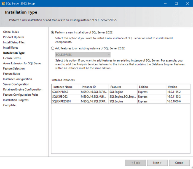Click the Cancel button
The image size is (193, 169).
[x=179, y=163]
